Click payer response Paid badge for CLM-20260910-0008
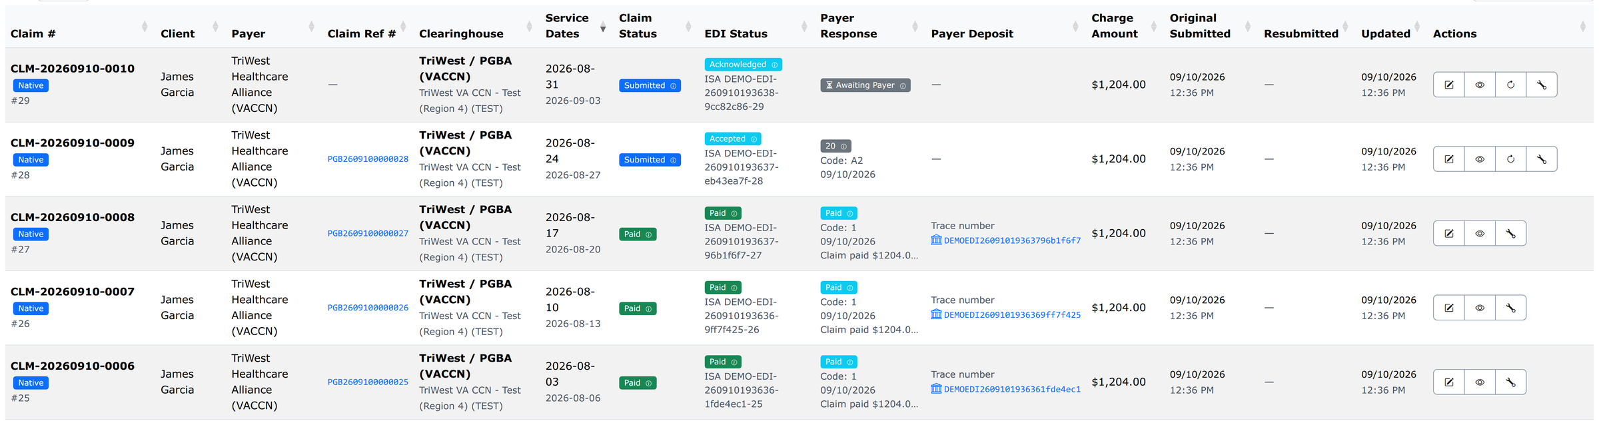1599x425 pixels. pos(838,213)
